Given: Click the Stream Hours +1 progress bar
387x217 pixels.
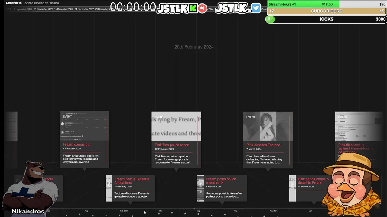Looking at the screenshot, I should coord(327,4).
